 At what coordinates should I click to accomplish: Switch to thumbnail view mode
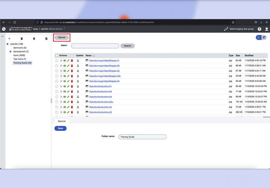[264, 38]
